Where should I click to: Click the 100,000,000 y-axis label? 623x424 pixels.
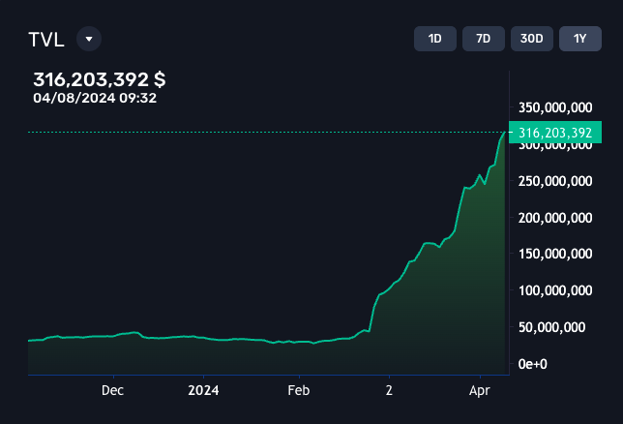[x=555, y=290]
